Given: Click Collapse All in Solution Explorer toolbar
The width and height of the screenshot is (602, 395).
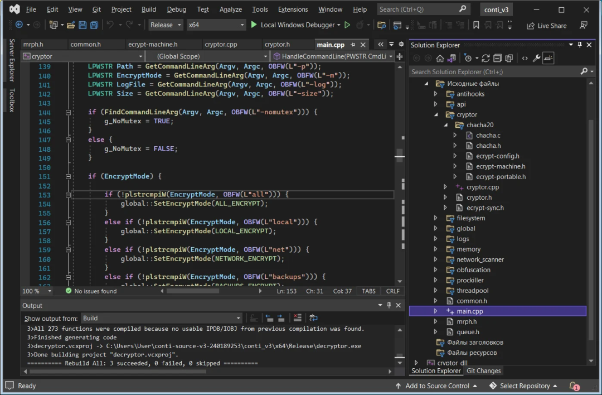Looking at the screenshot, I should (x=497, y=58).
